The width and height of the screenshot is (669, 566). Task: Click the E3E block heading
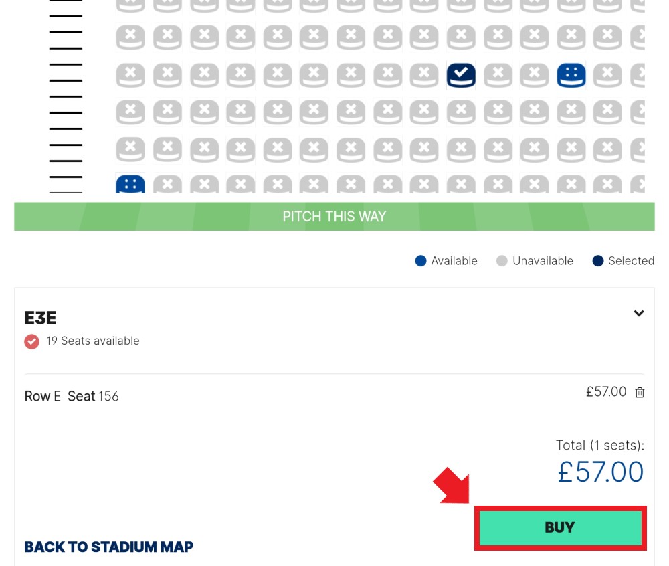[x=40, y=318]
